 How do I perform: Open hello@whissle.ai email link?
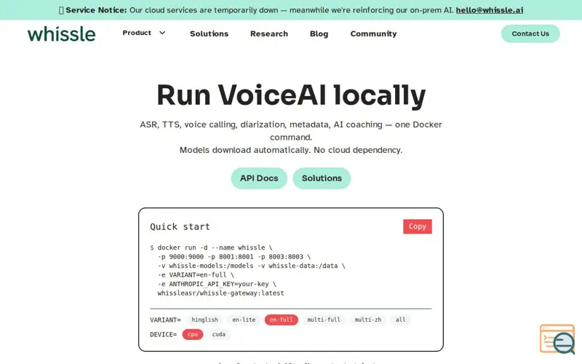489,10
